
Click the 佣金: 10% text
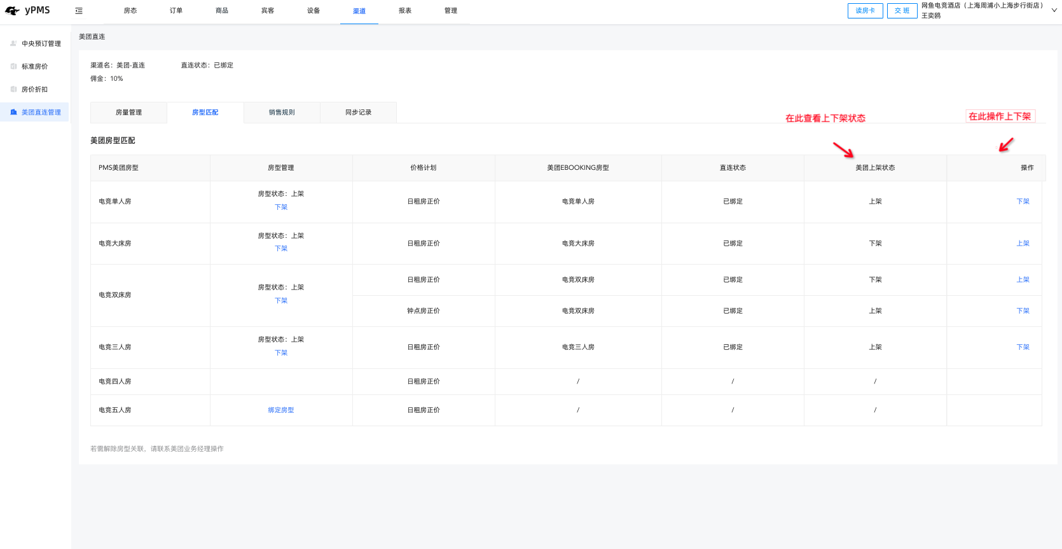(x=107, y=79)
